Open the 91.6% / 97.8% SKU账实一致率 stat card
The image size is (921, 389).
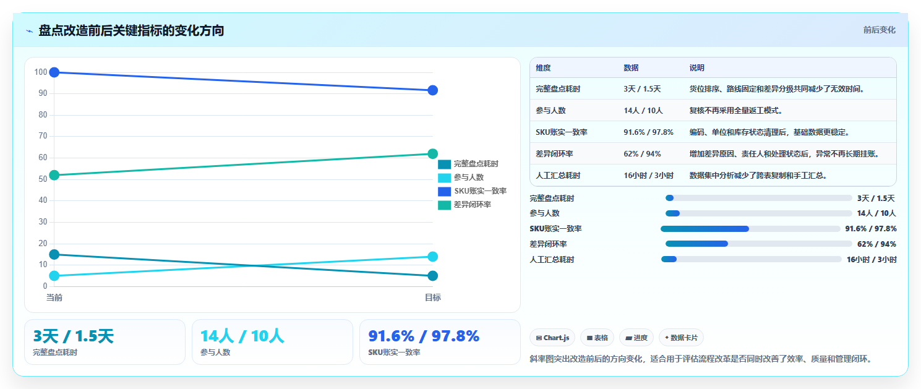[440, 342]
